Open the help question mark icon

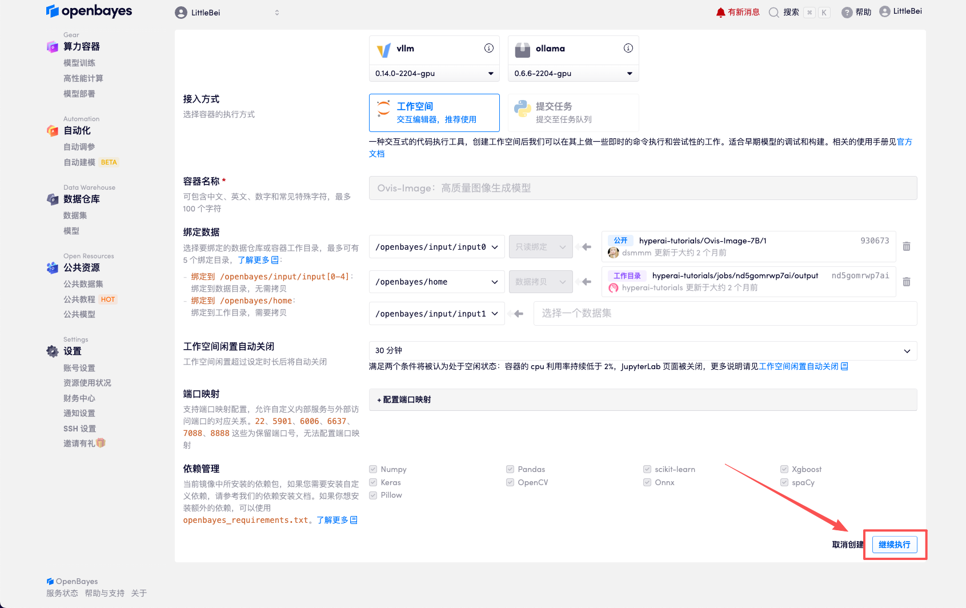(x=847, y=13)
